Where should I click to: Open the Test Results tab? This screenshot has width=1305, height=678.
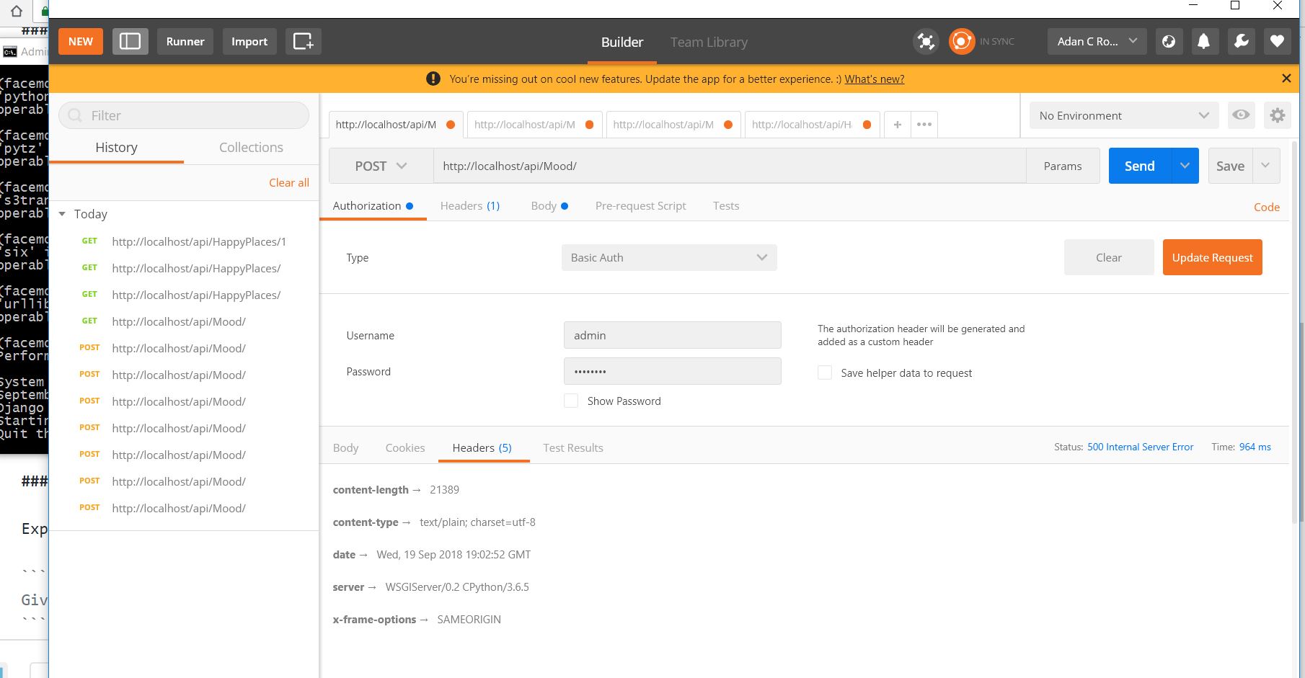click(x=572, y=447)
